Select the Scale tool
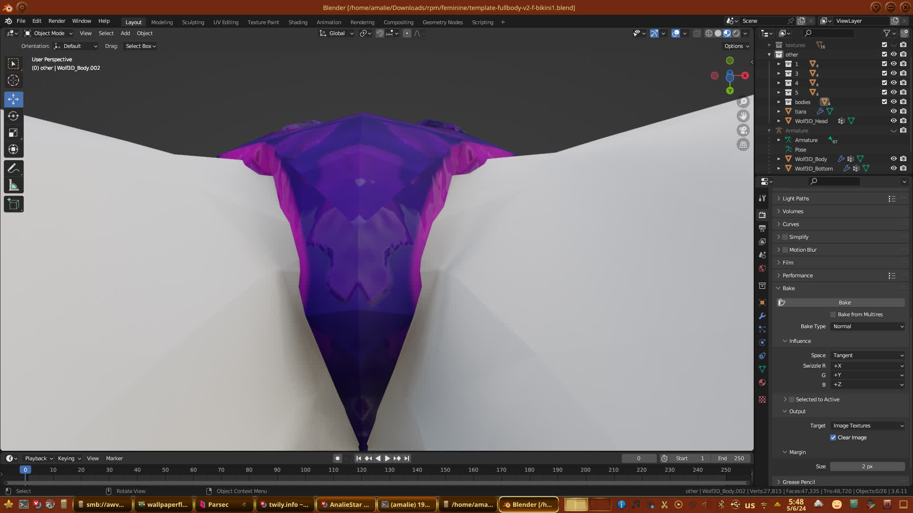The height and width of the screenshot is (513, 913). (x=13, y=133)
